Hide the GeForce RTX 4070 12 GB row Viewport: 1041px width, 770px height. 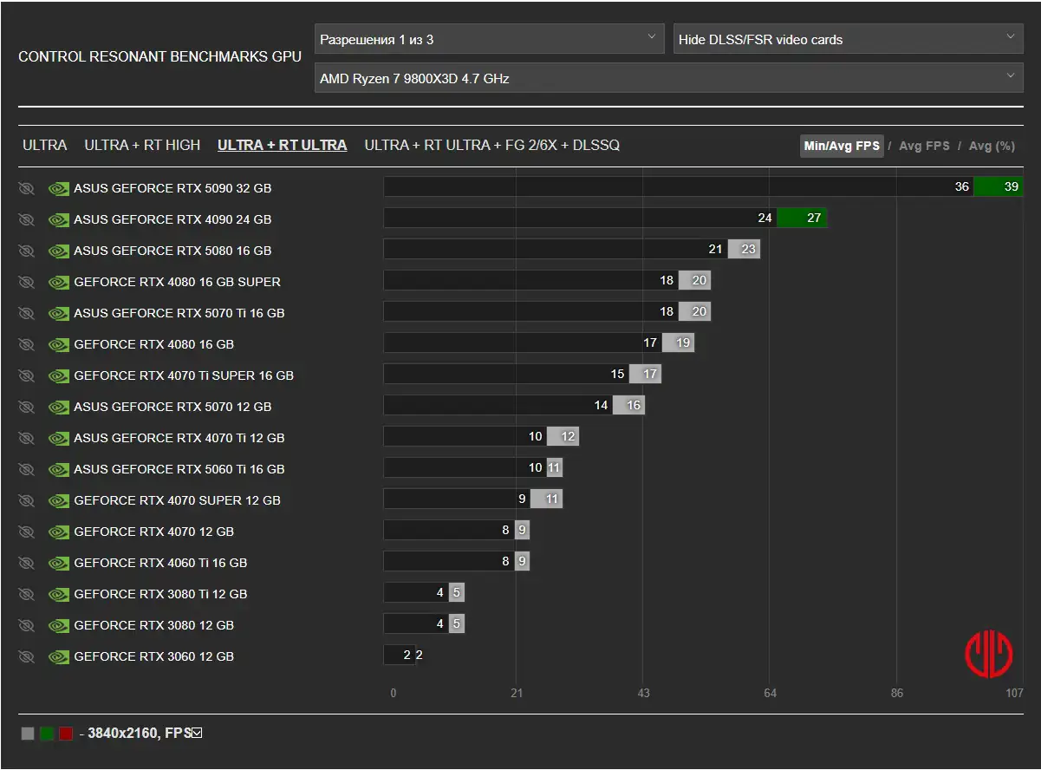26,532
